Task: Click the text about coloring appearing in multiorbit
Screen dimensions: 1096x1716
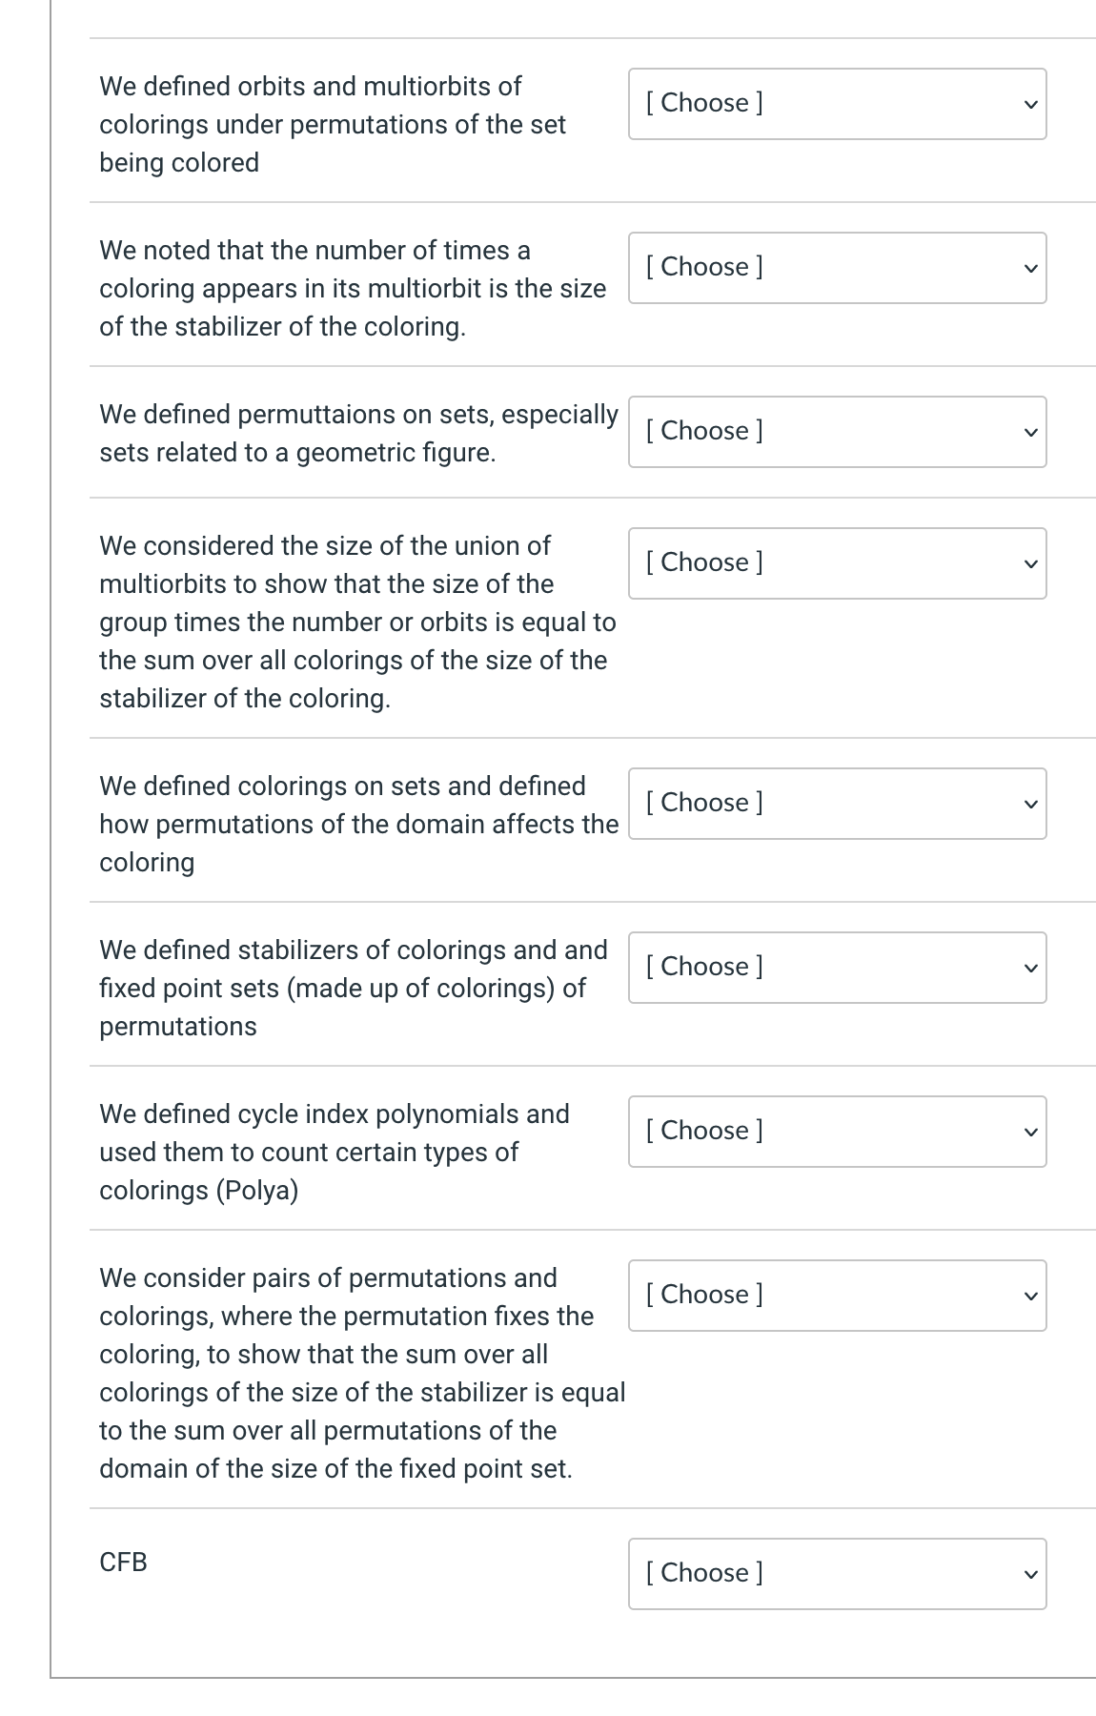Action: pos(352,289)
